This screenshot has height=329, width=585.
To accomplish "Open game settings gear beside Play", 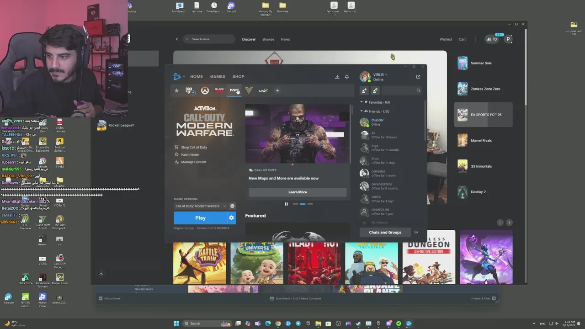I will [x=231, y=218].
